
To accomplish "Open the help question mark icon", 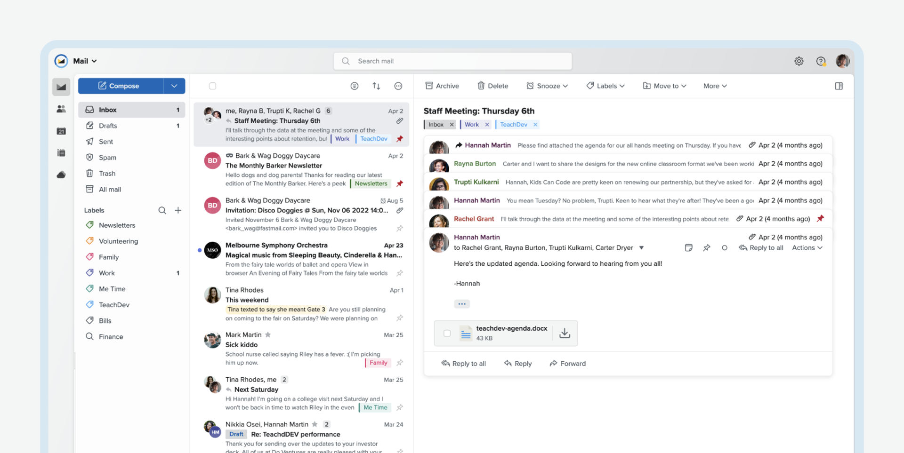I will point(821,61).
